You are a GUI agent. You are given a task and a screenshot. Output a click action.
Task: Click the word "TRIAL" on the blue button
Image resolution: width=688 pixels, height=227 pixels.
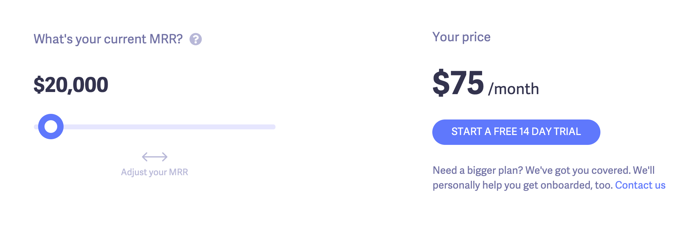567,131
